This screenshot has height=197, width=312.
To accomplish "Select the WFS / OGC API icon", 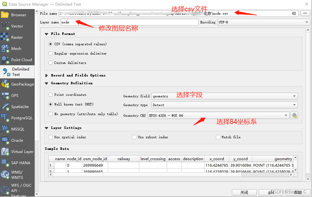I will click(x=5, y=190).
